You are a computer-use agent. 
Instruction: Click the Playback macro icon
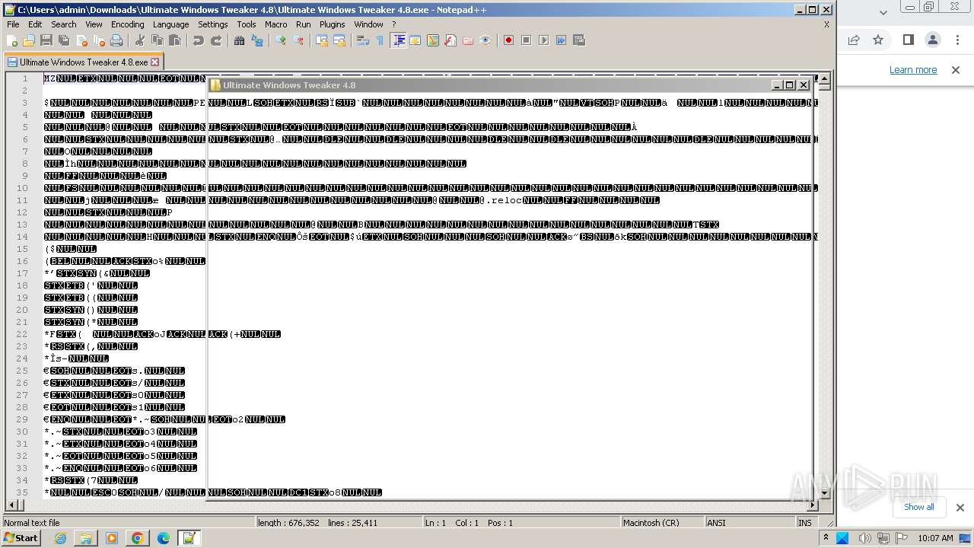(543, 40)
